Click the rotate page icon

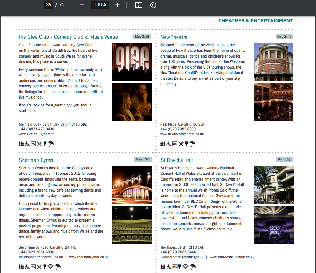coord(152,5)
